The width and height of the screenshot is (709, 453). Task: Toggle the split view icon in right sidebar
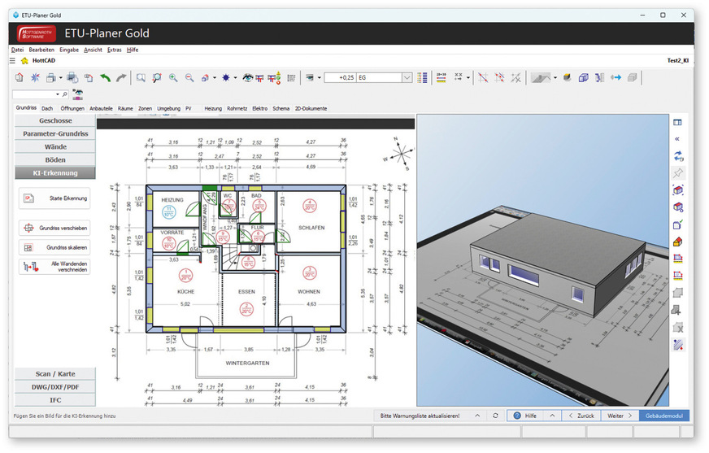678,122
